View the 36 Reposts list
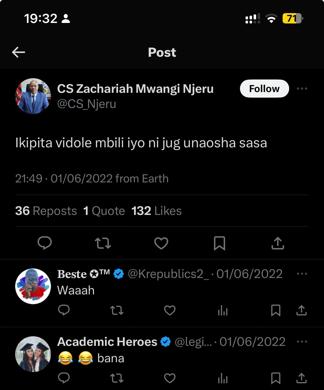Viewport: 324px width, 390px height. (46, 211)
